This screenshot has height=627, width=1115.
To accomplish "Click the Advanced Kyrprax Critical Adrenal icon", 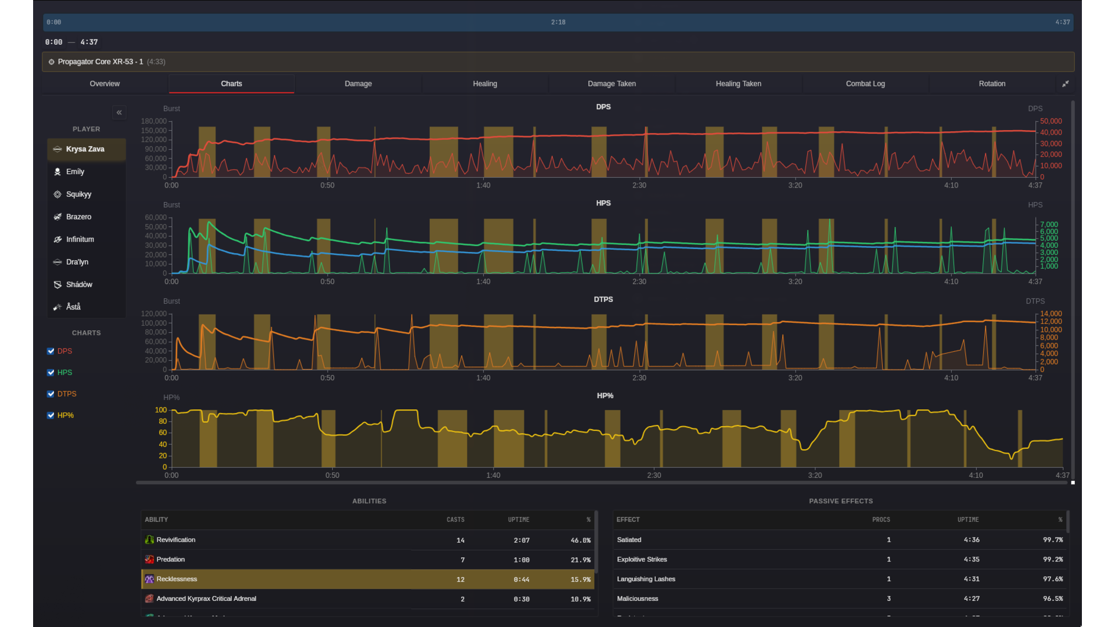I will point(149,599).
